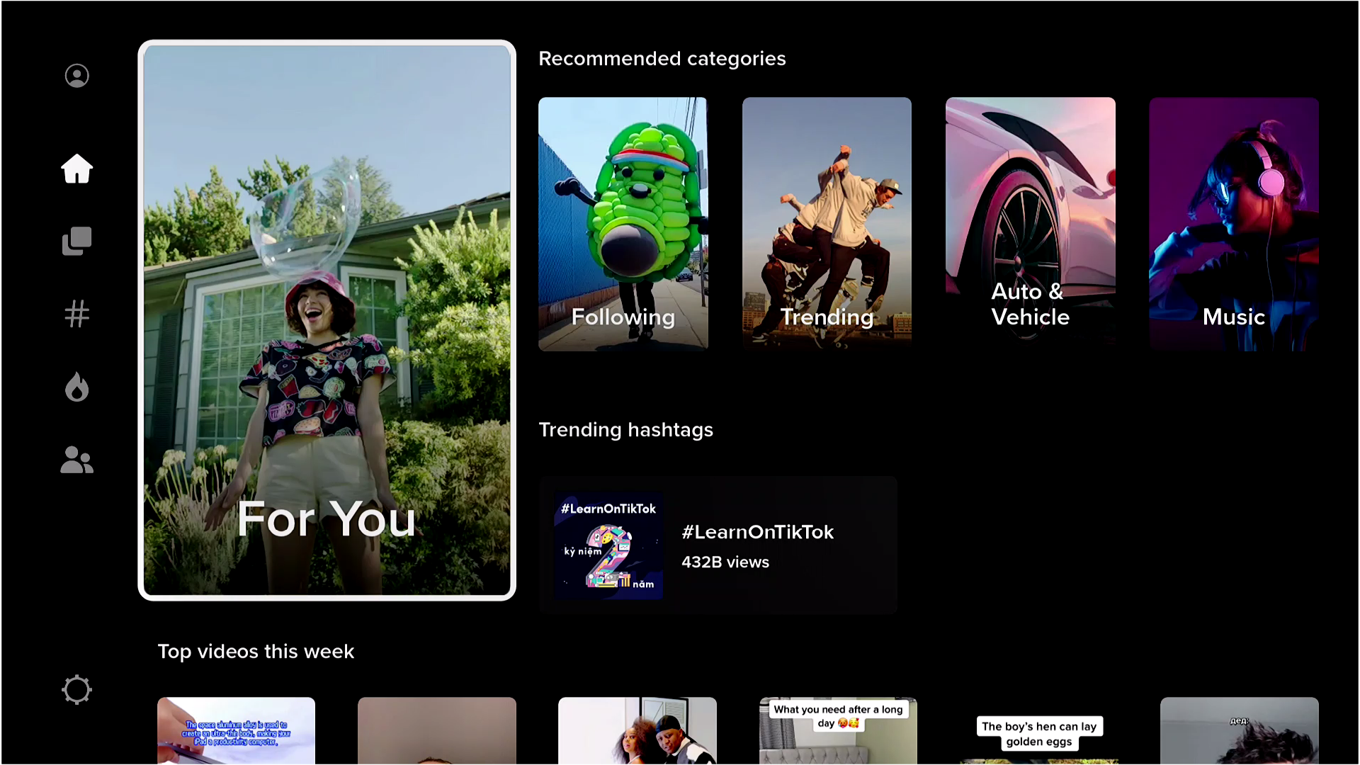Select the hashtag discover icon
The height and width of the screenshot is (765, 1360).
tap(76, 314)
